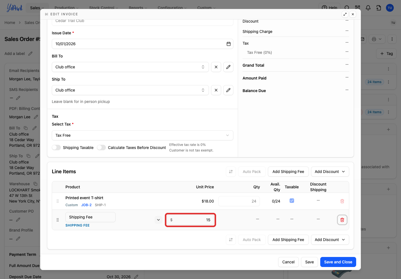
Task: Open the top Add Discount dropdown
Action: pos(330,172)
